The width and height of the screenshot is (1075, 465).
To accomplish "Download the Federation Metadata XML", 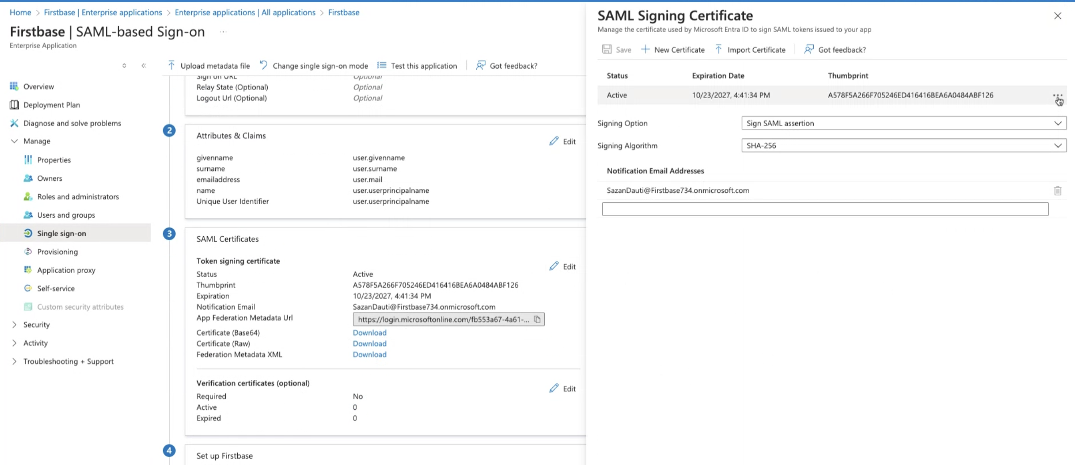I will click(370, 354).
